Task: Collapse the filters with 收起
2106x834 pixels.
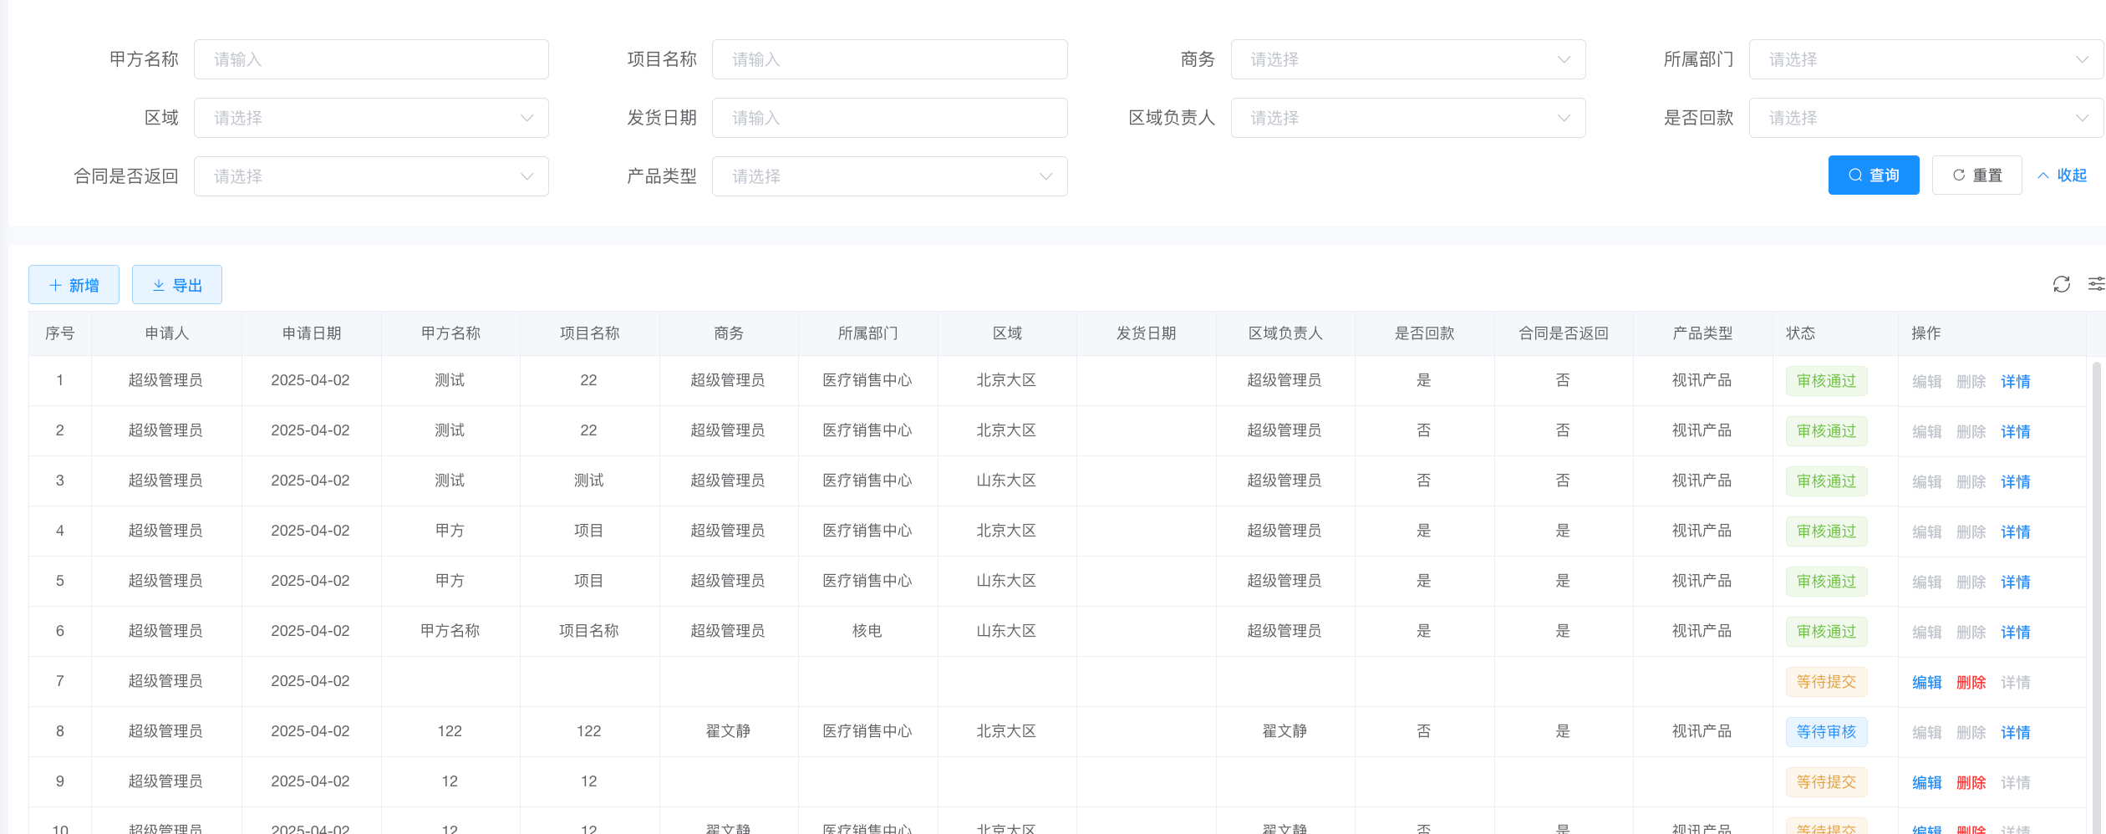Action: 2062,175
